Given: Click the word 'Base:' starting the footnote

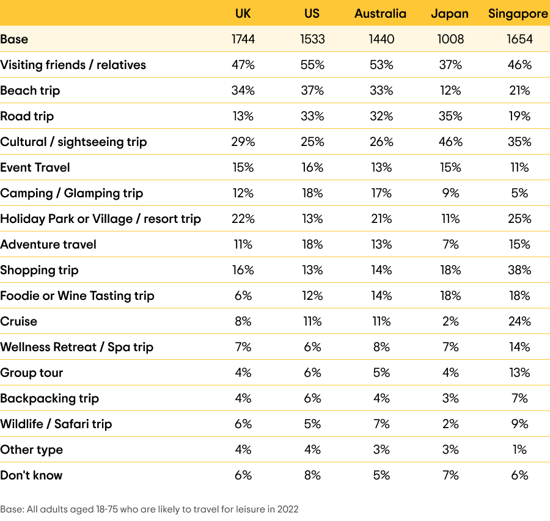Looking at the screenshot, I should [11, 509].
